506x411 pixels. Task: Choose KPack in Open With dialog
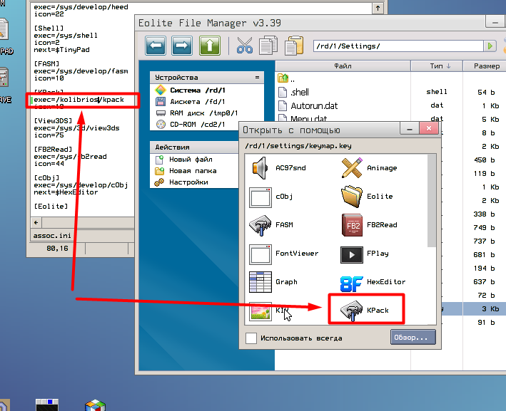pyautogui.click(x=365, y=310)
